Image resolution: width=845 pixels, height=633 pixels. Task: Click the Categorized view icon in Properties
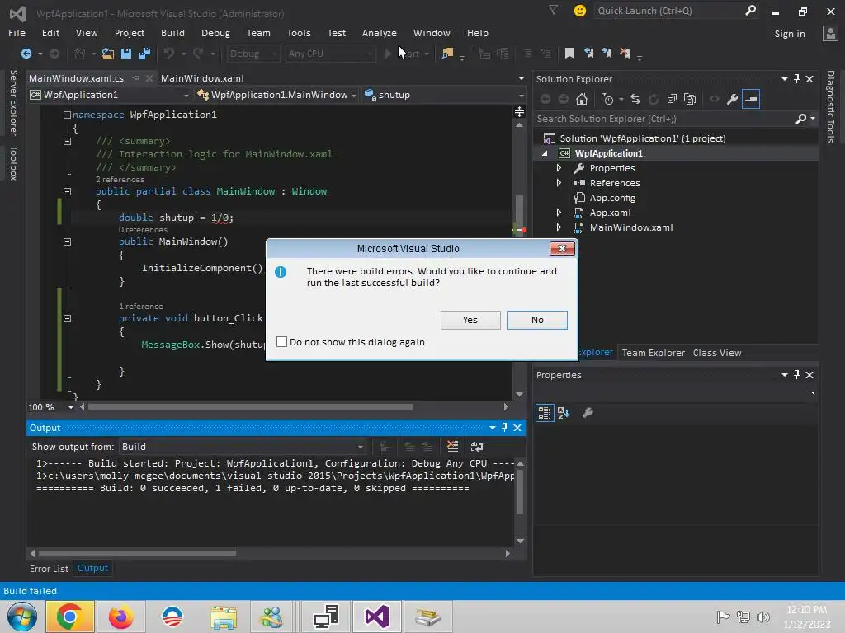pyautogui.click(x=545, y=413)
